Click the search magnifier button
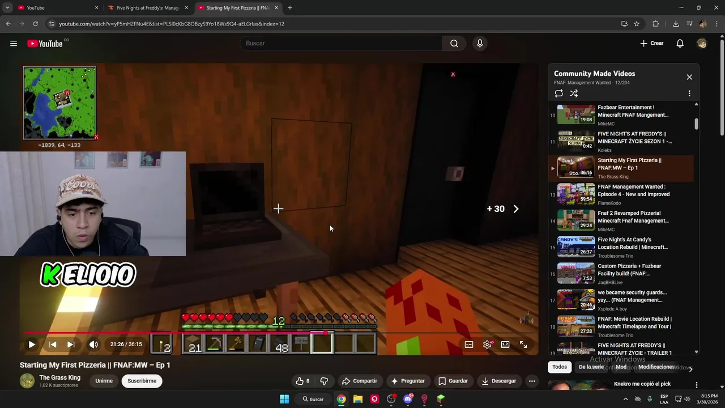 [454, 43]
